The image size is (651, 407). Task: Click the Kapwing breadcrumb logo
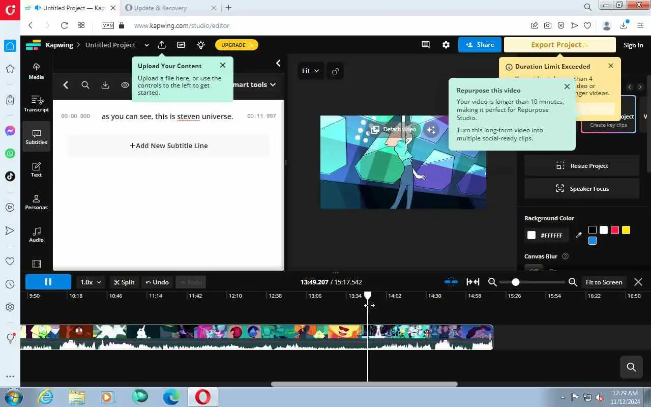pyautogui.click(x=33, y=45)
